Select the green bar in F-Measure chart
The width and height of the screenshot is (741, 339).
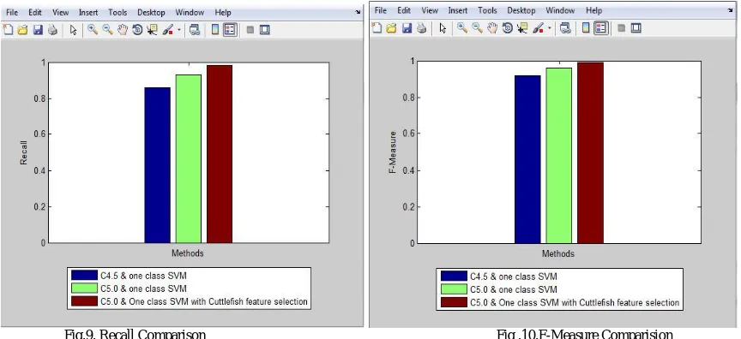[x=559, y=156]
